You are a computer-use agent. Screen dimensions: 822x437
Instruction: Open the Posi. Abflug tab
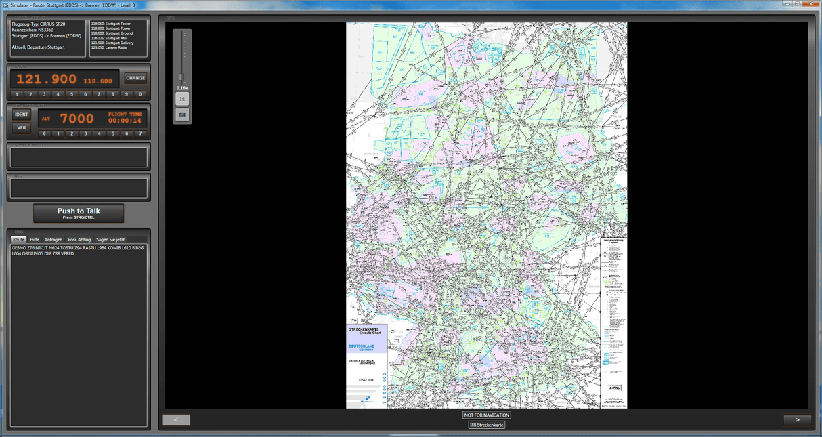(x=79, y=240)
